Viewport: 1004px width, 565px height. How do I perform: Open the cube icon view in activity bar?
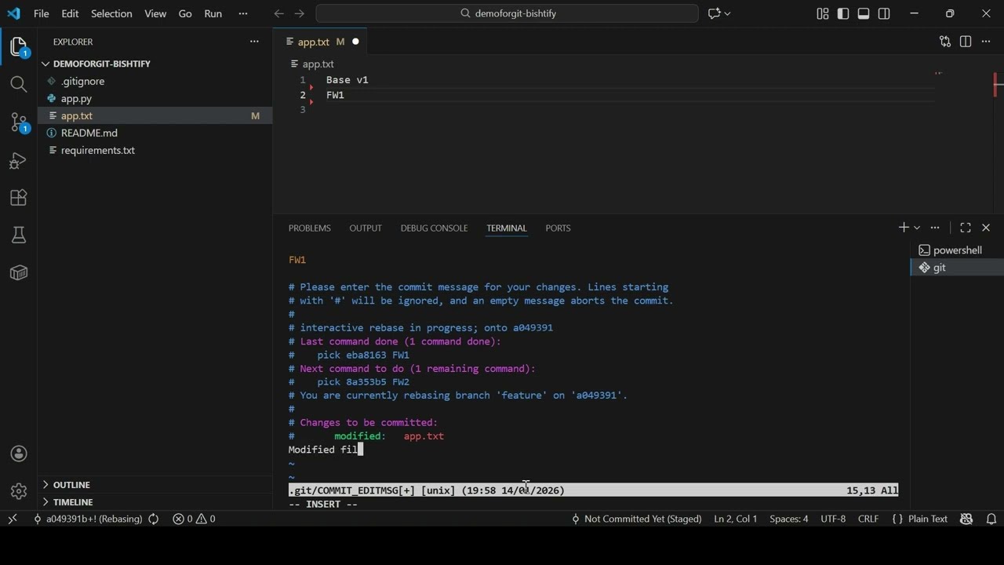(19, 273)
